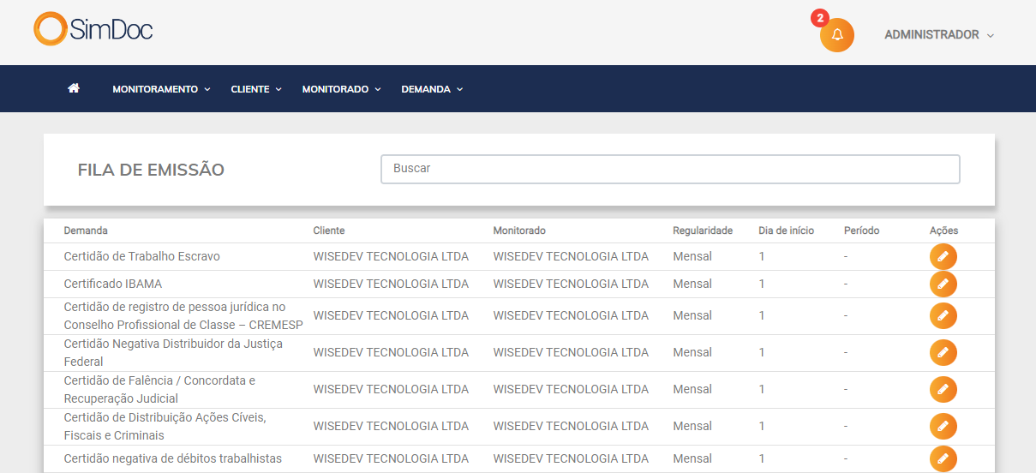
Task: Open the Demanda menu
Action: [432, 89]
